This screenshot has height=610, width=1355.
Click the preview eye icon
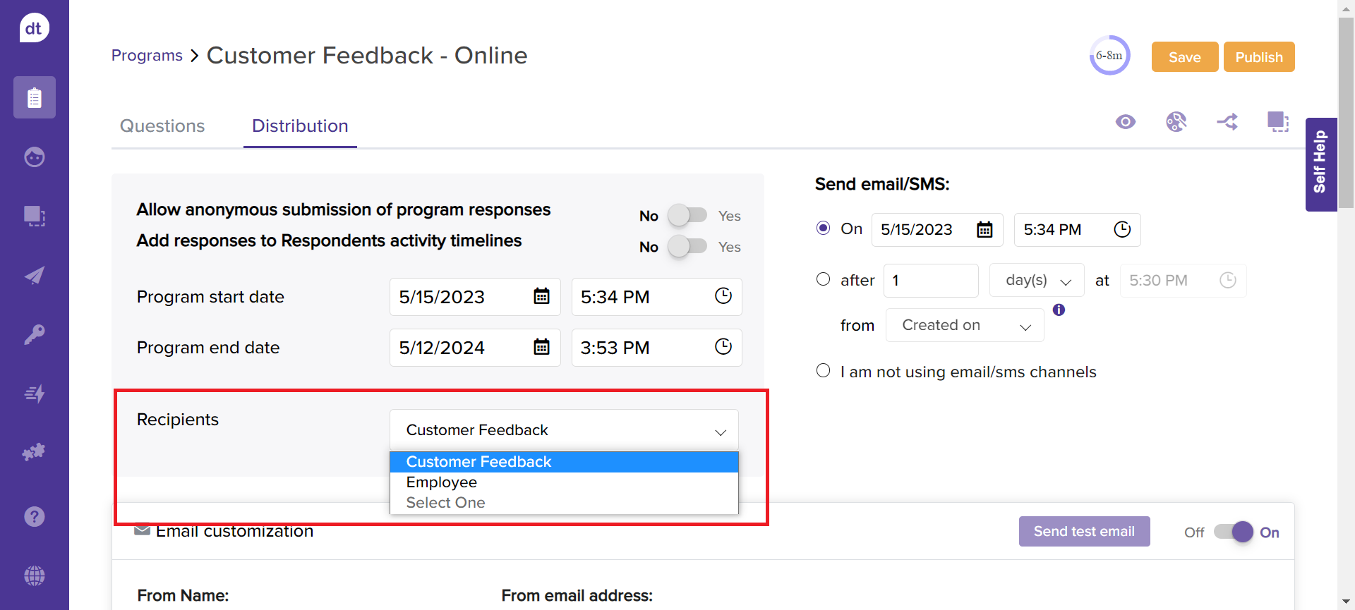1126,122
